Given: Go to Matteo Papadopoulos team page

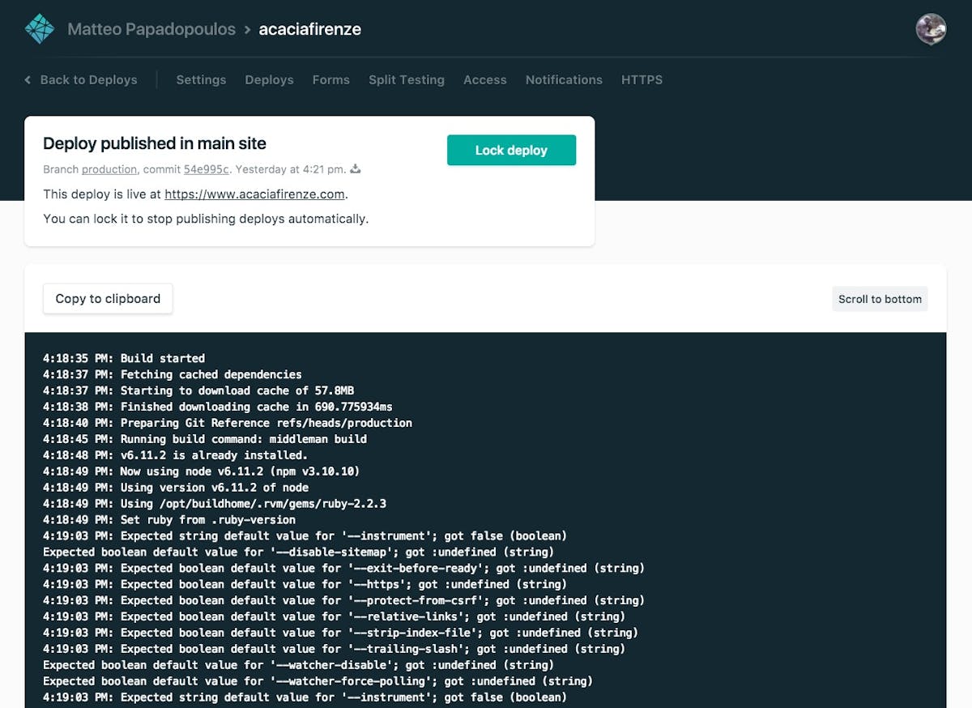Looking at the screenshot, I should click(x=151, y=29).
